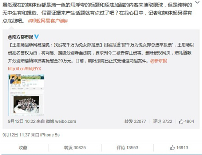Open the http://t.cn/RhIjBYX short link
This screenshot has height=155, width=202.
(24, 69)
